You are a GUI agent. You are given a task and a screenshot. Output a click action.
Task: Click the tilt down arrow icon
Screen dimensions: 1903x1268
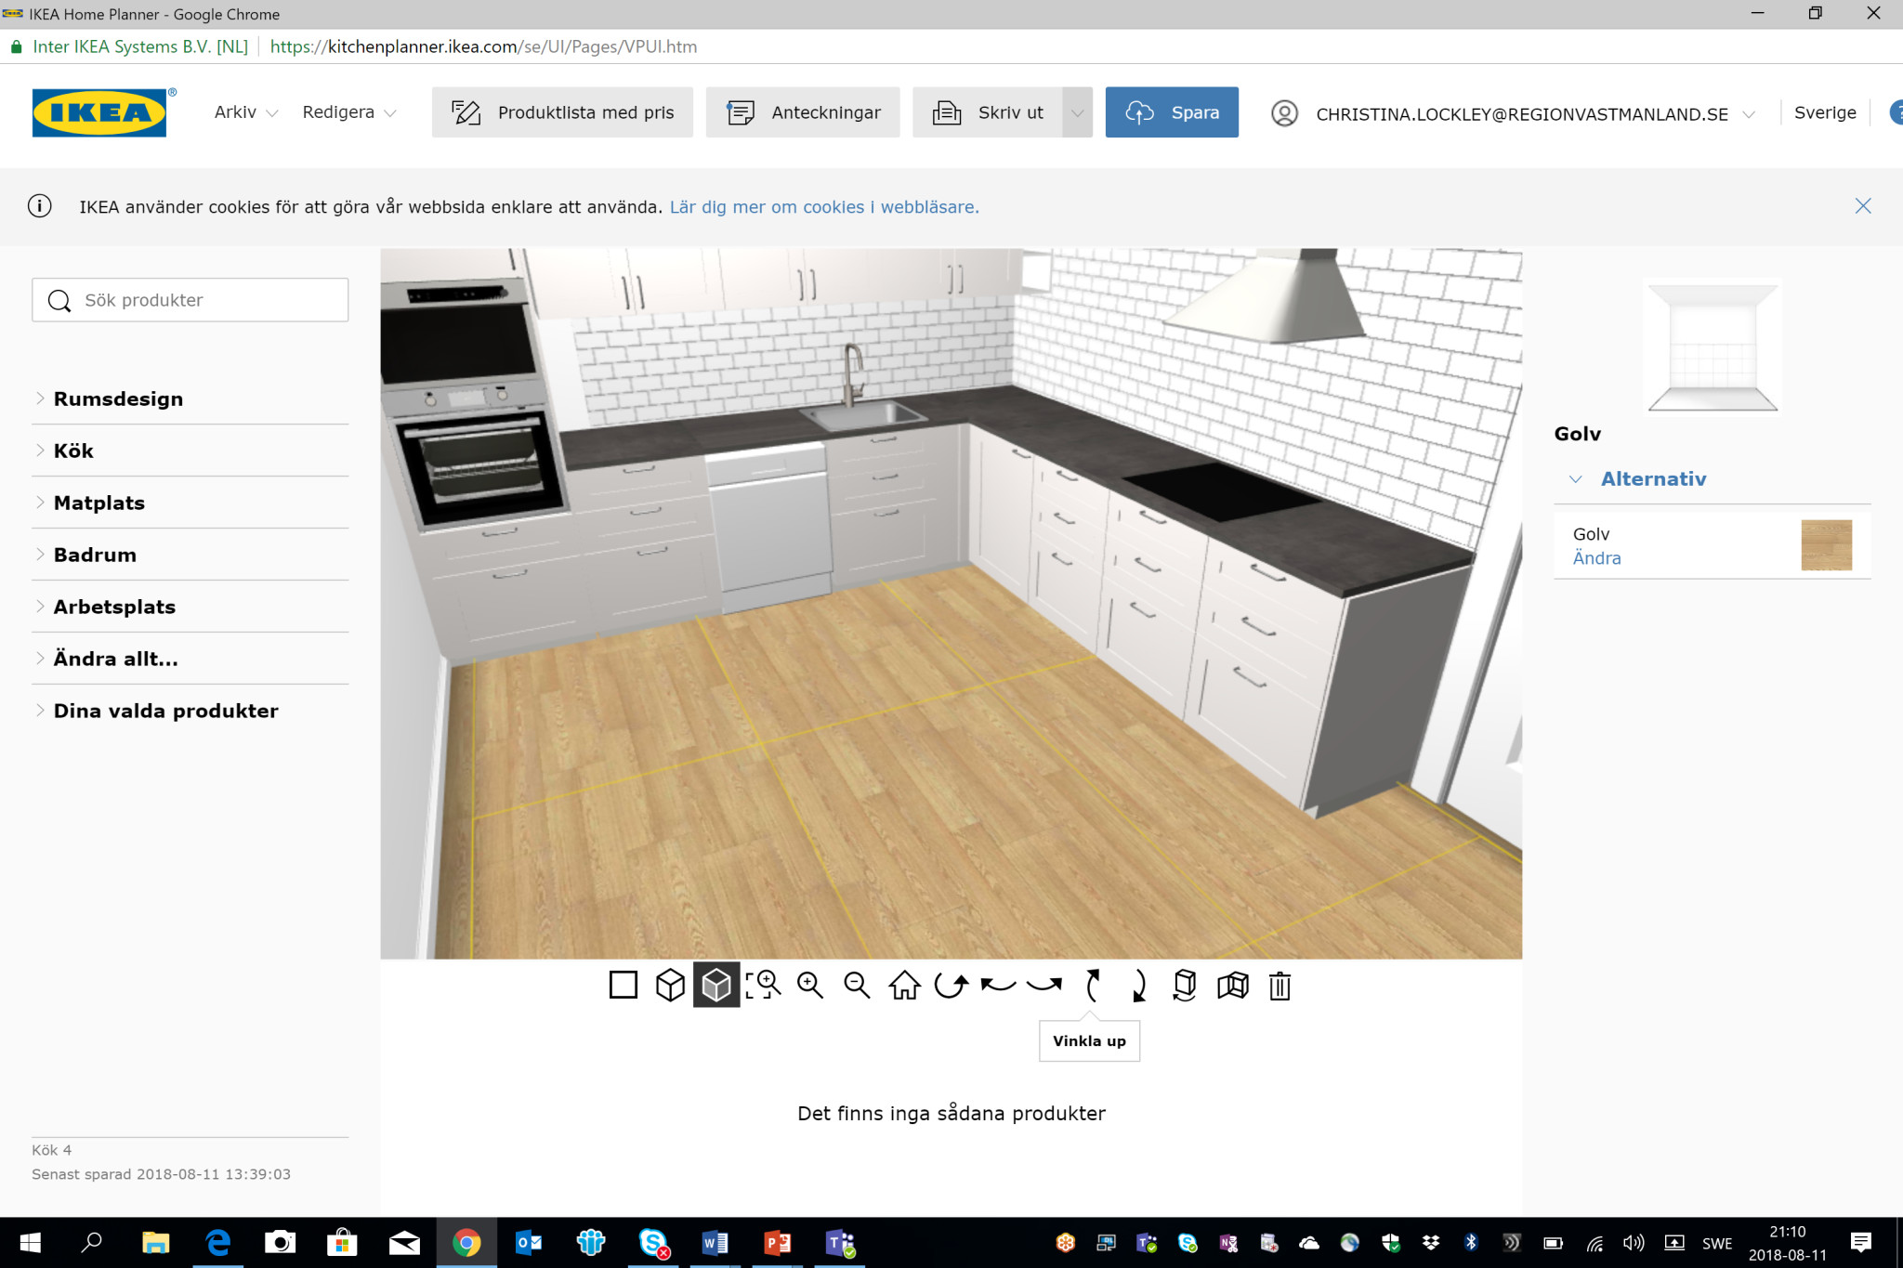coord(1139,985)
